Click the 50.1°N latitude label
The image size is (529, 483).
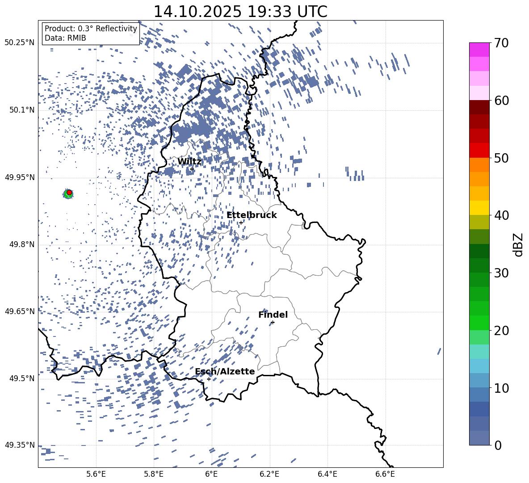point(22,110)
